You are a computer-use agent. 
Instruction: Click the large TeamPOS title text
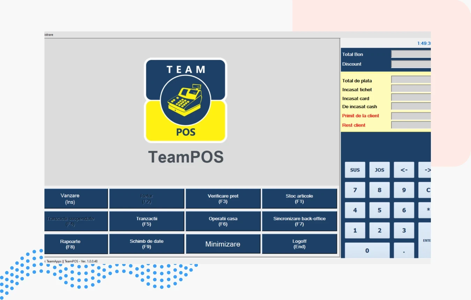click(x=186, y=157)
